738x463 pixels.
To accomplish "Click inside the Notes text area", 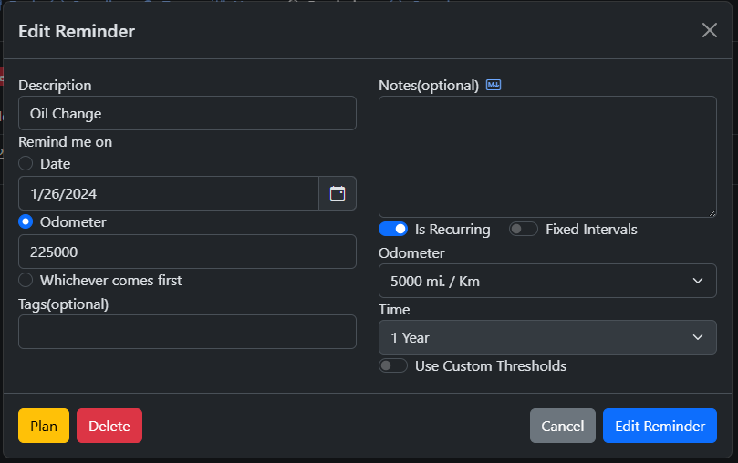I will click(x=547, y=157).
